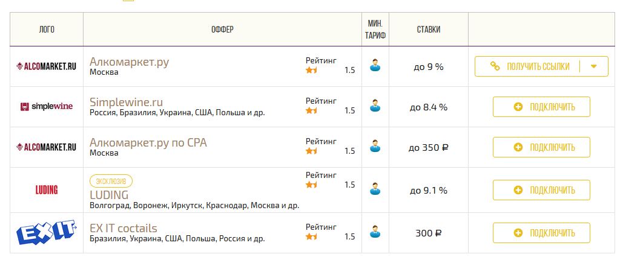The height and width of the screenshot is (263, 623).
Task: Open the EX IT coctails offer link
Action: click(123, 228)
